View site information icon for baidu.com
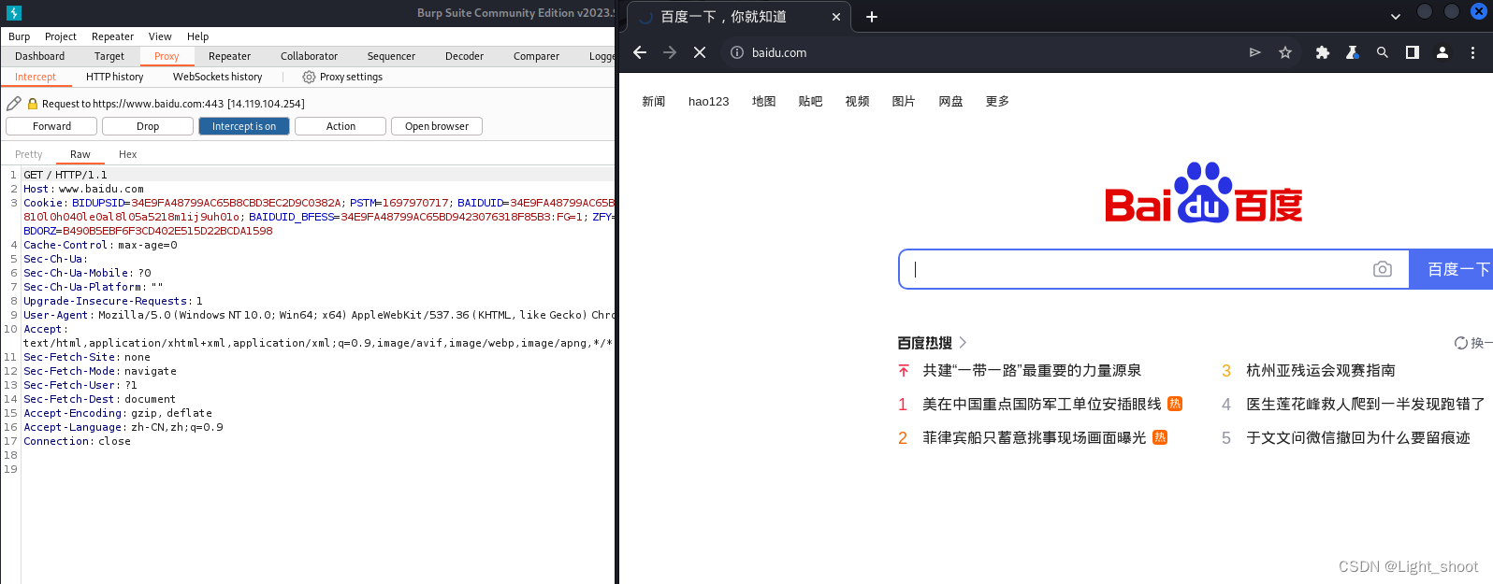Image resolution: width=1493 pixels, height=584 pixels. pos(737,52)
